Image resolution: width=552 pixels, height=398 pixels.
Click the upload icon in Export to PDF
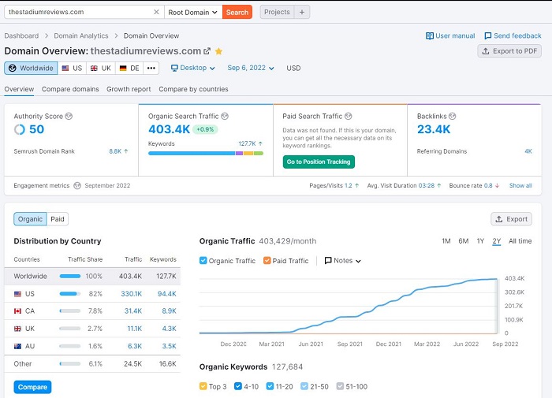pos(486,51)
